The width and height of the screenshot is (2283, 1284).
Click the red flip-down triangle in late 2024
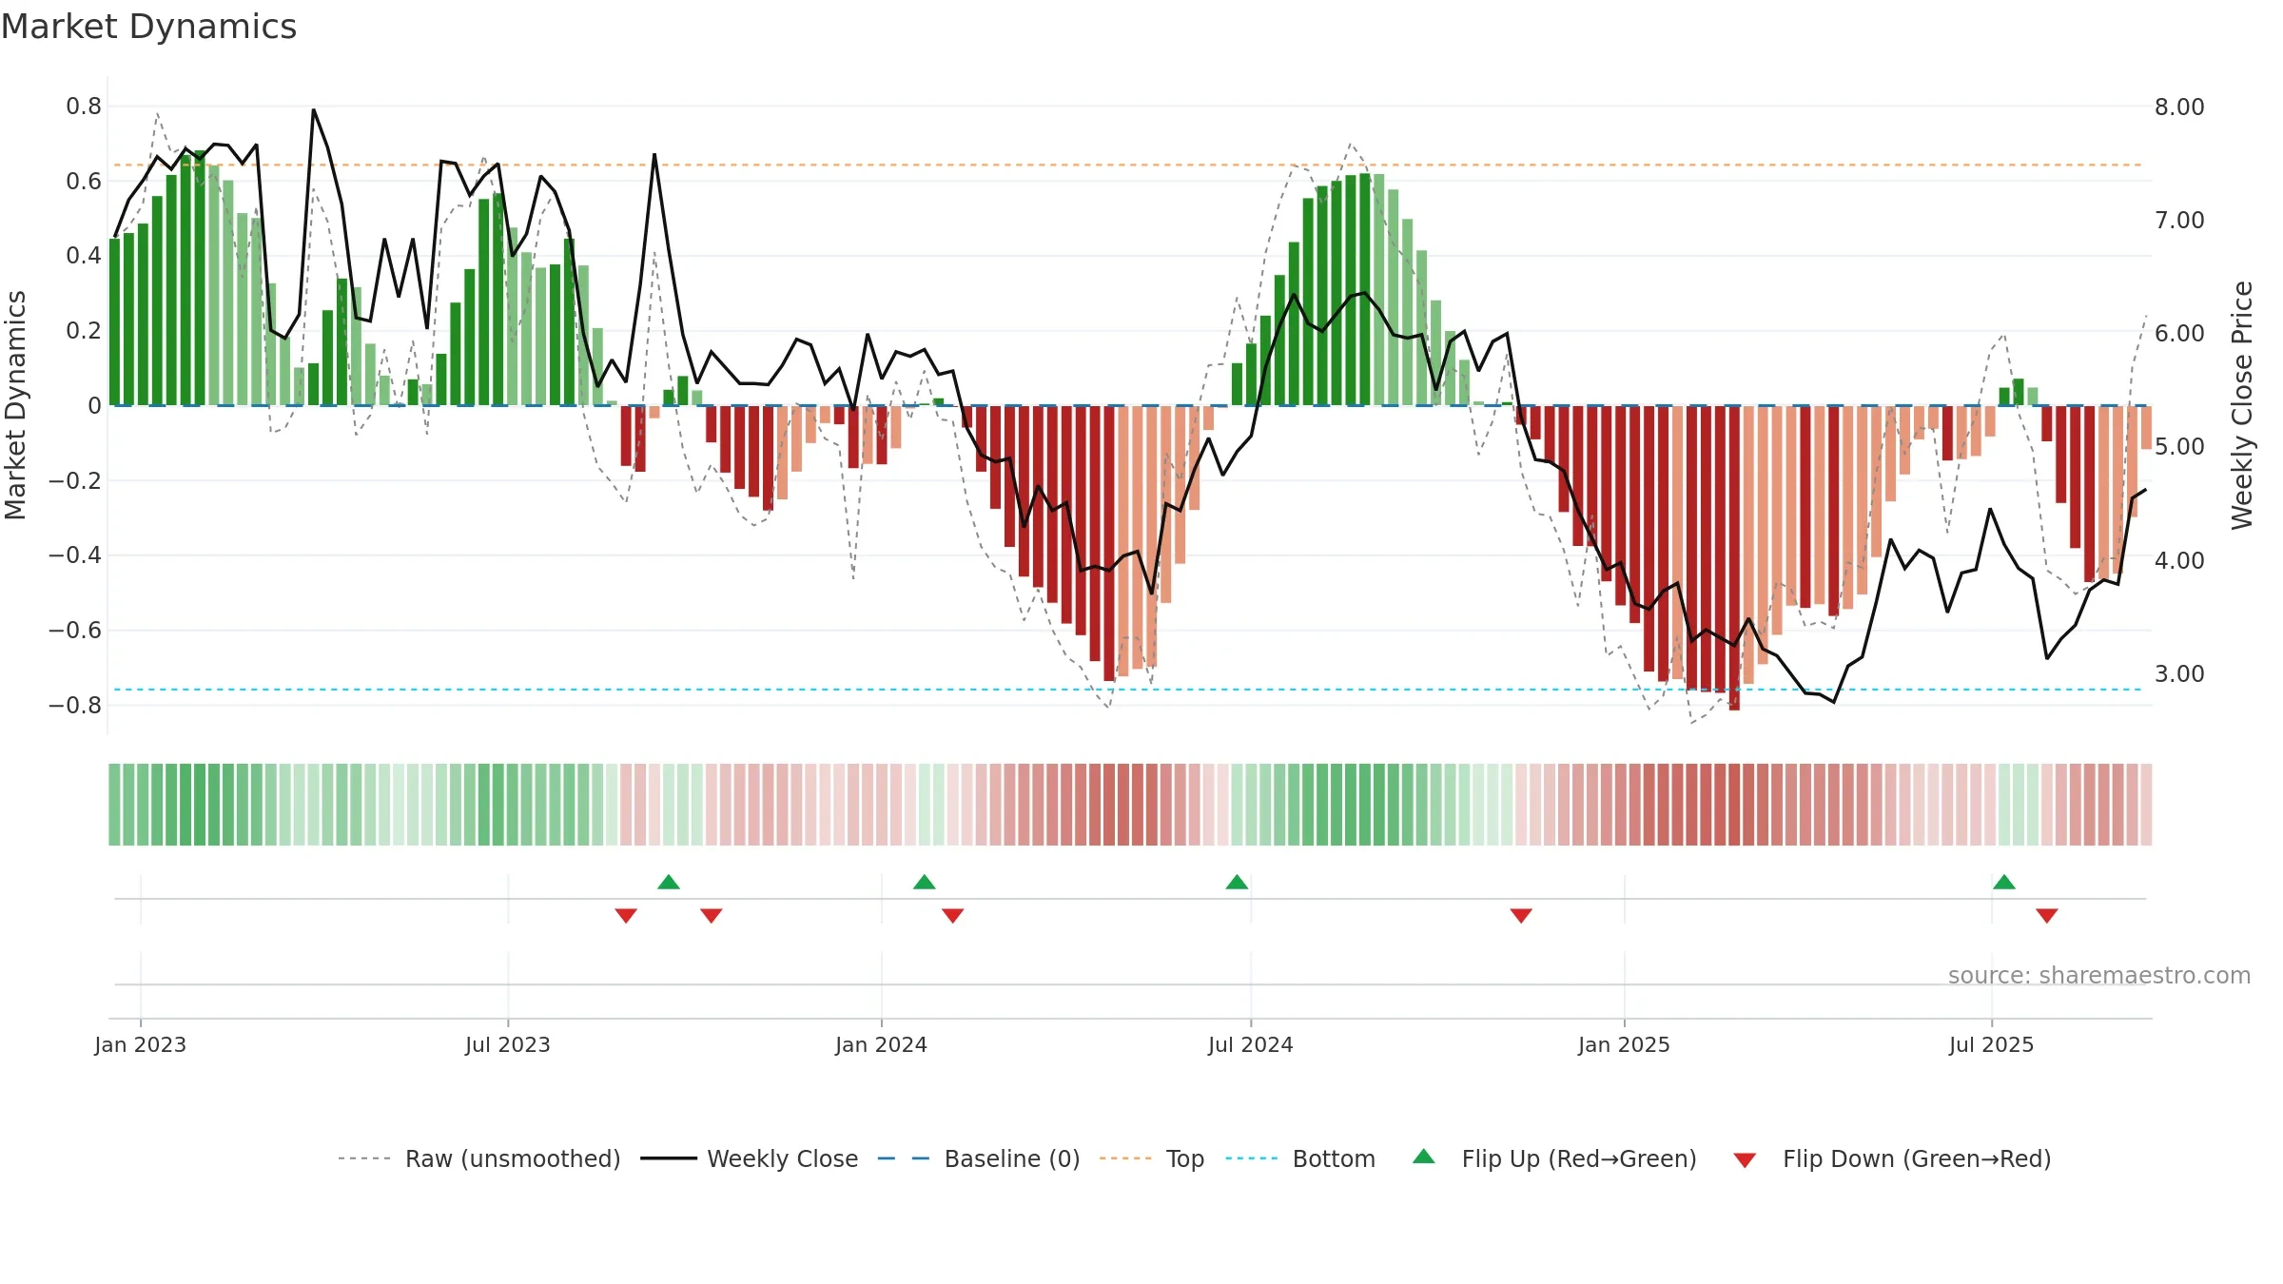tap(1521, 916)
